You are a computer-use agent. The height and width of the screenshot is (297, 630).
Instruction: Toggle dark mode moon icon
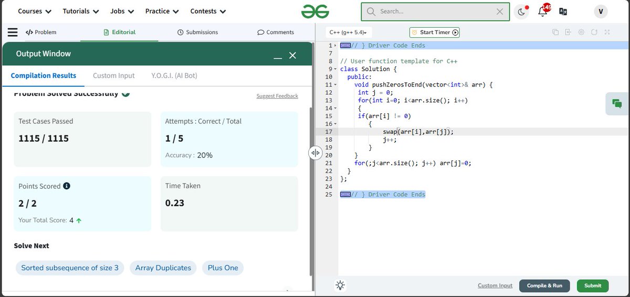tap(521, 12)
